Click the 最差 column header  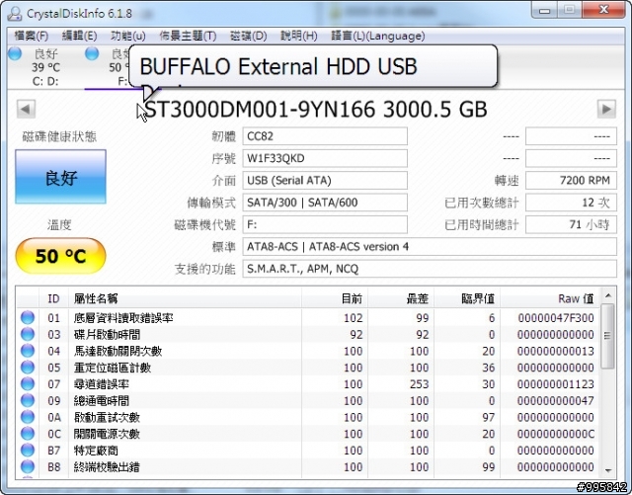point(401,298)
